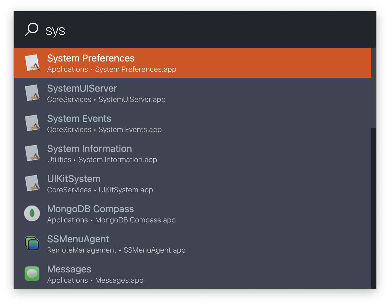Click path "CoreServices ▸ UIKitSystem.app"
This screenshot has height=305, width=390.
100,190
